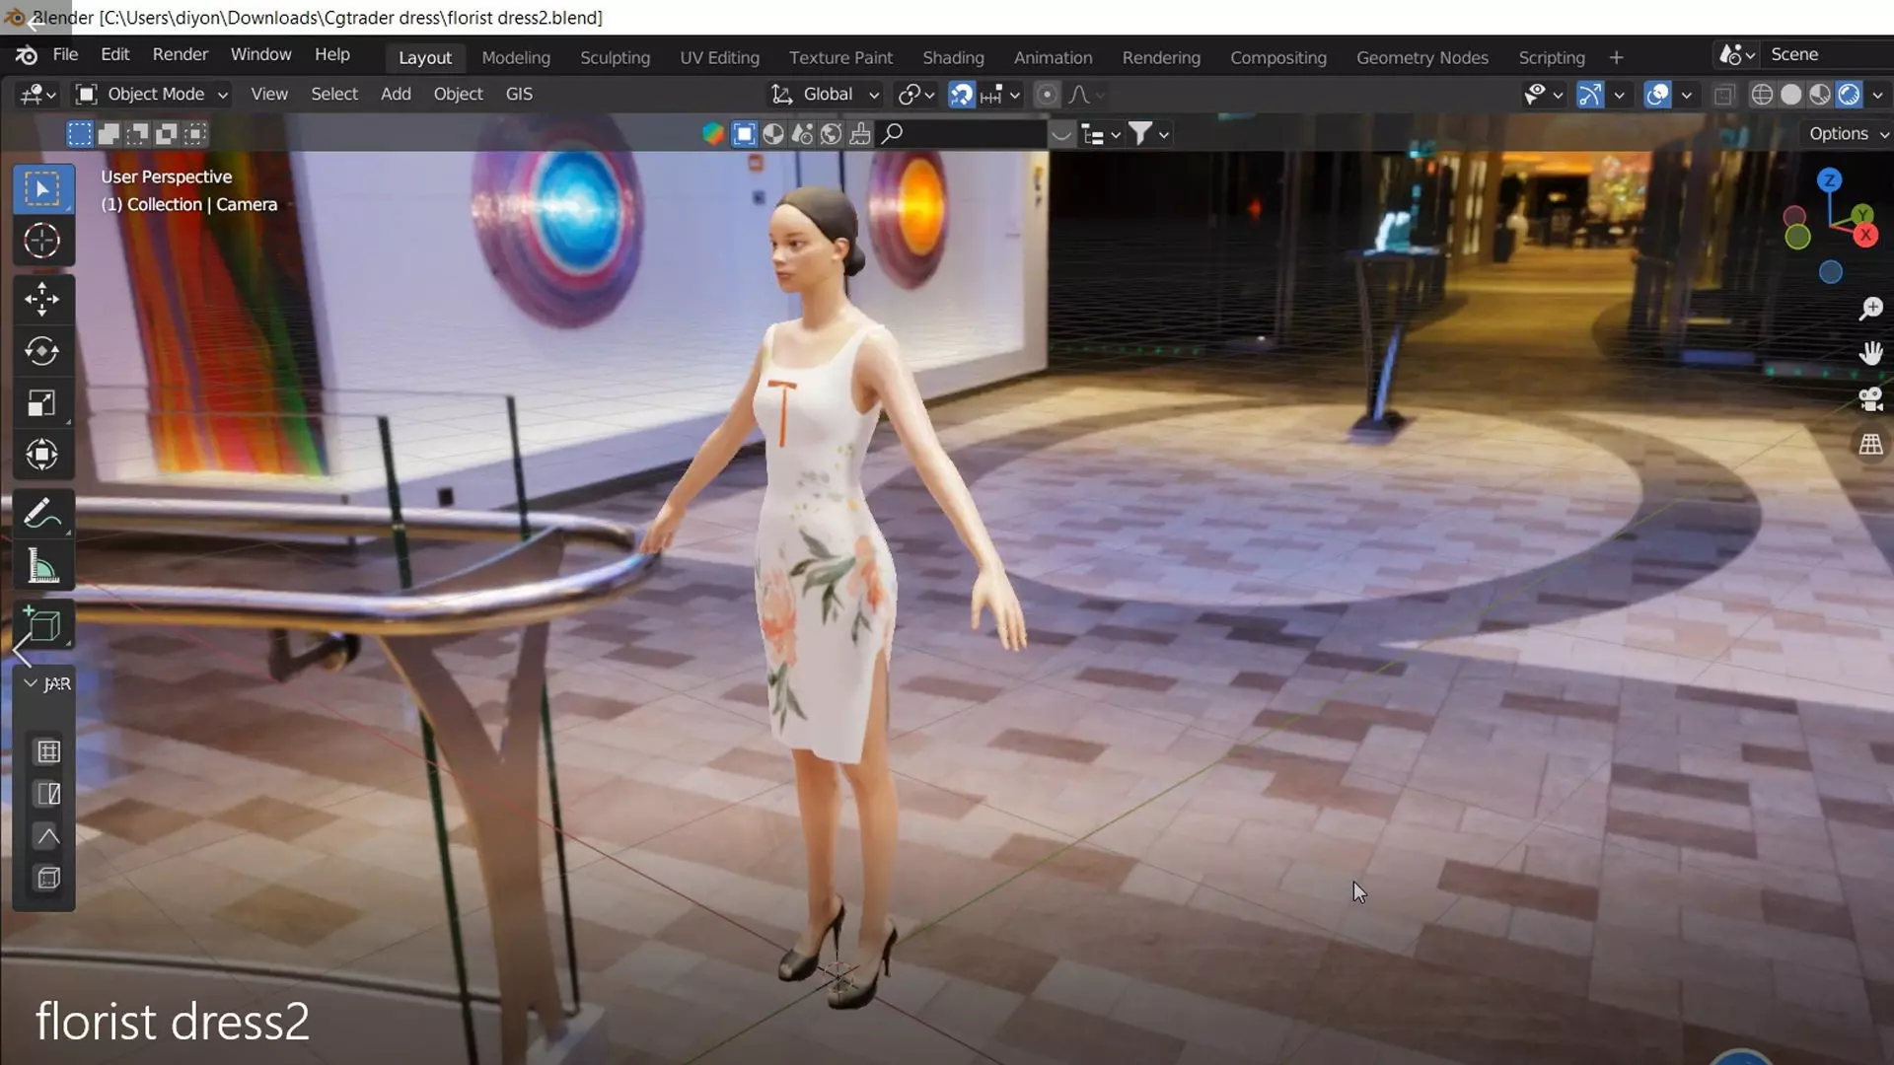The image size is (1894, 1065).
Task: Toggle viewport overlays button
Action: [1657, 95]
